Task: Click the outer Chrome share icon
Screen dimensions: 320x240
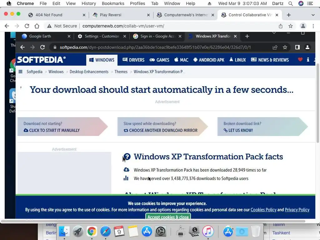Action: (x=281, y=26)
